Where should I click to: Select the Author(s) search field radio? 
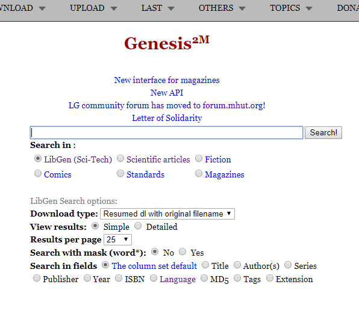[x=237, y=265]
